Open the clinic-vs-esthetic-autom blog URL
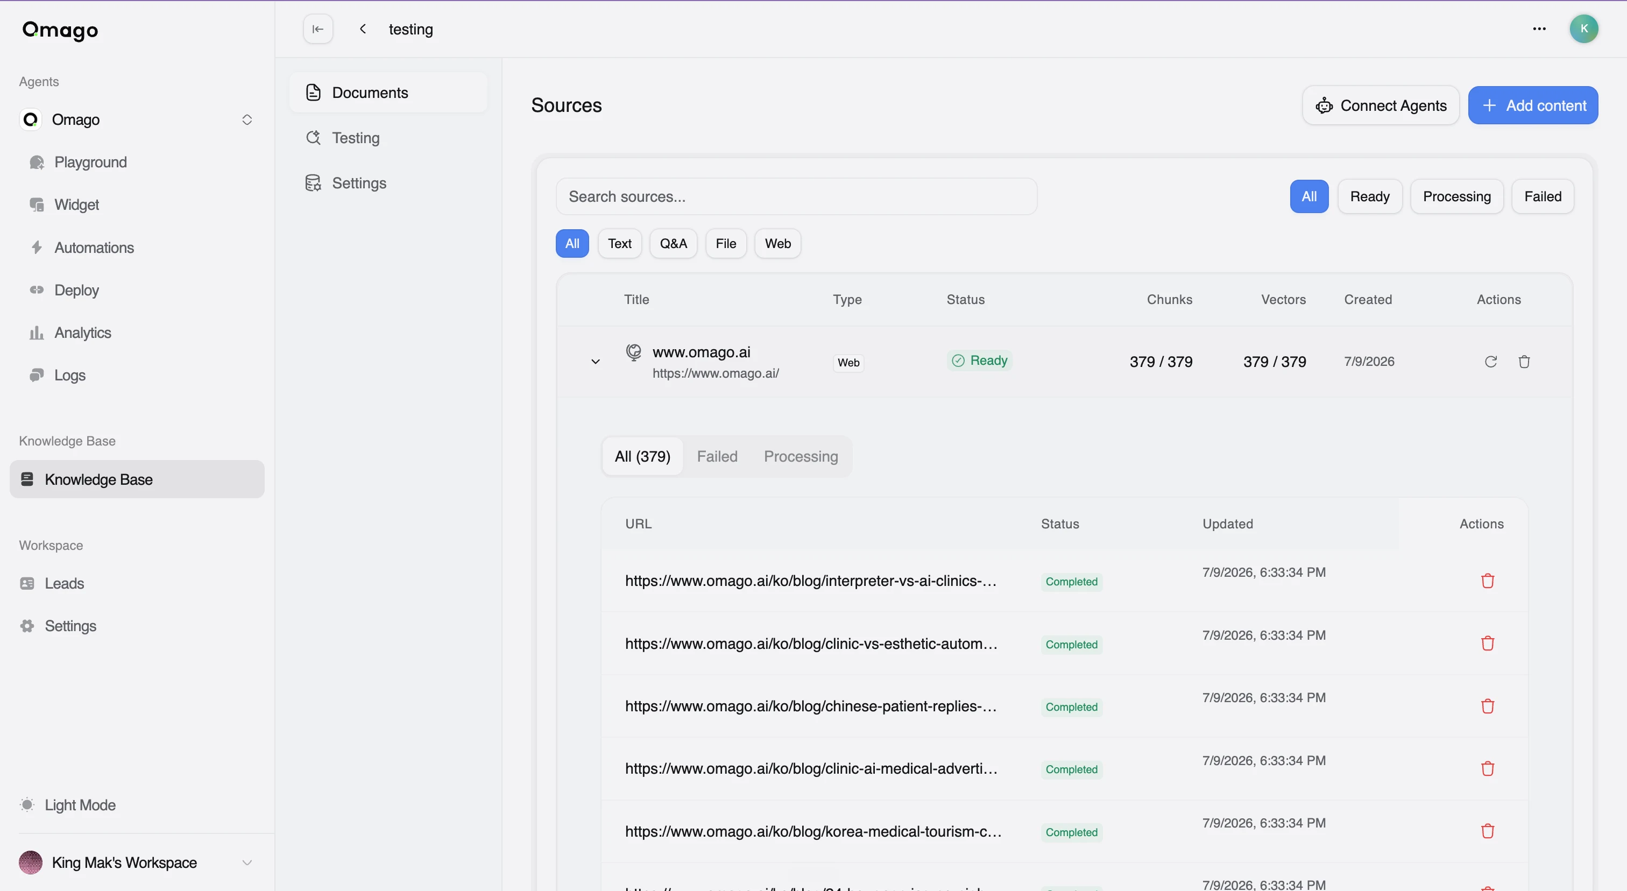Screen dimensions: 1627x891 point(811,643)
